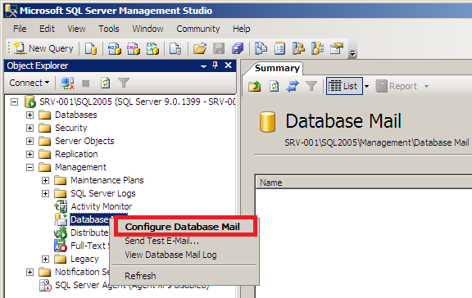Open Registered Servers toolbar icon
The height and width of the screenshot is (298, 472).
(261, 48)
